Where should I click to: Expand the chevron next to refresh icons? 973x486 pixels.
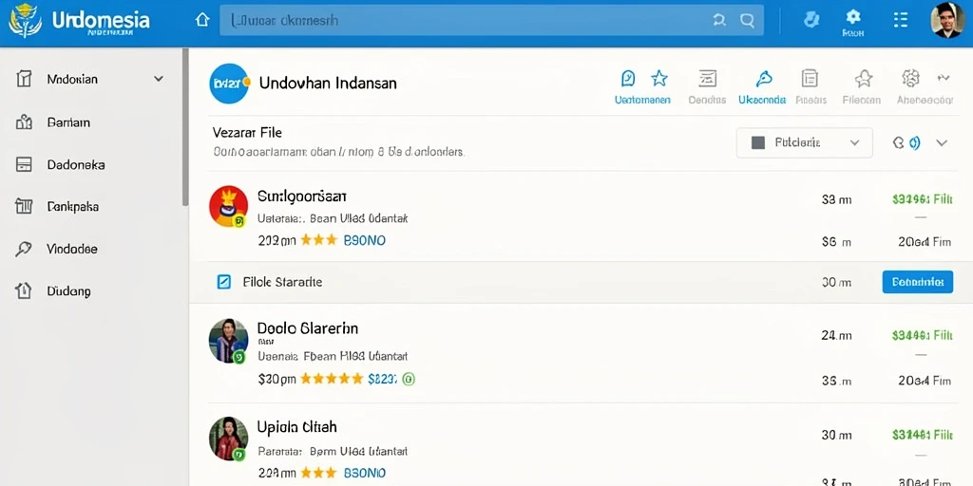[x=942, y=143]
